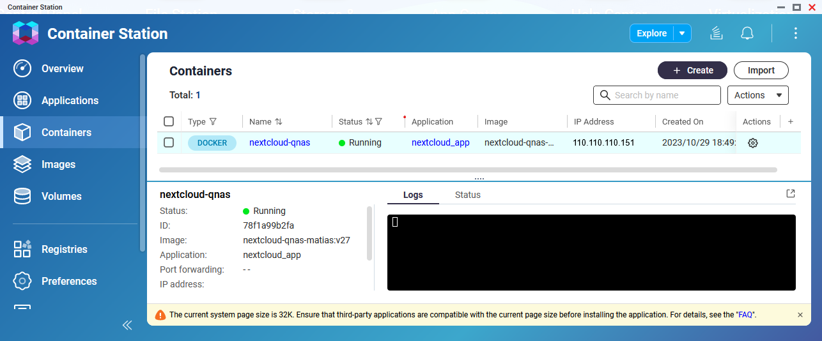Open the notifications bell icon
Image resolution: width=822 pixels, height=341 pixels.
click(x=747, y=33)
